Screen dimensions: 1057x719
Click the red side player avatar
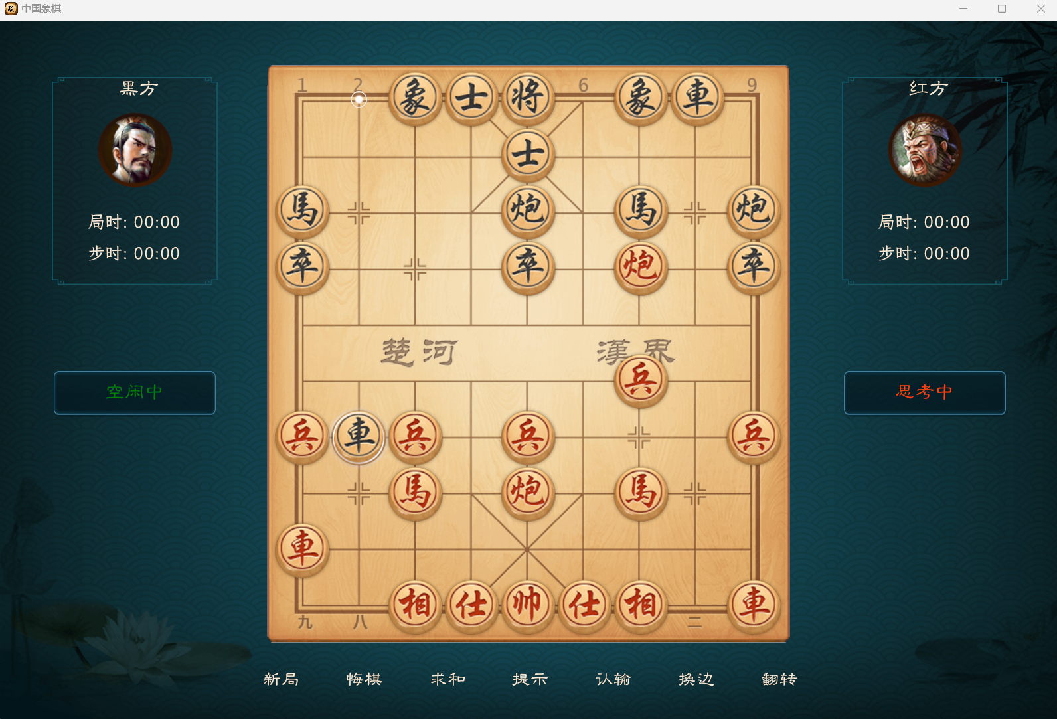pyautogui.click(x=925, y=149)
